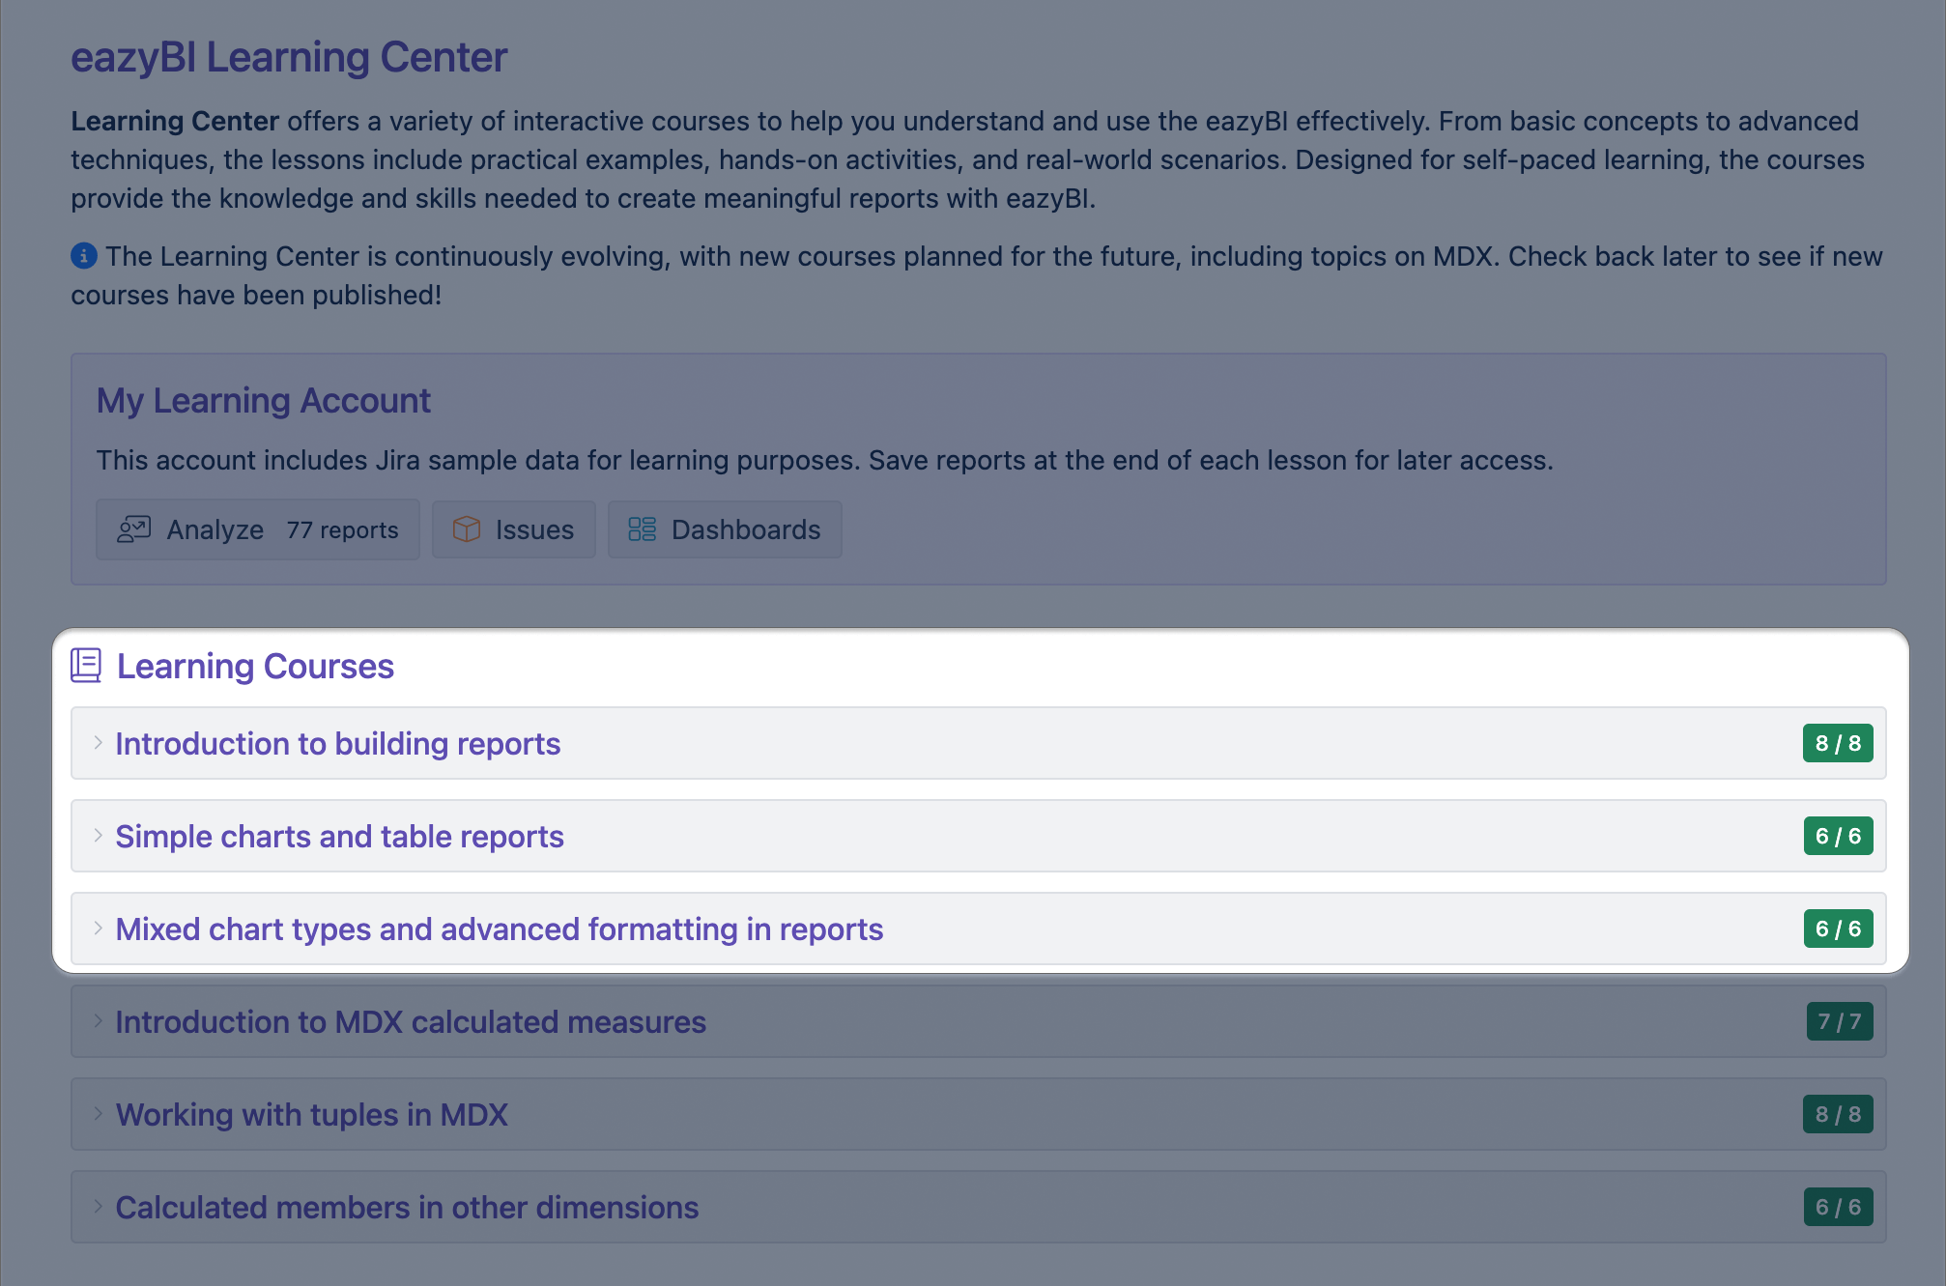Open Mixed chart types and advanced formatting title
Screen dimensions: 1946x1286
pyautogui.click(x=499, y=929)
